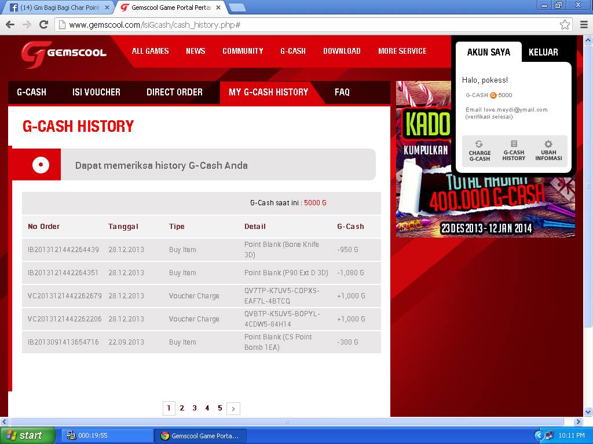The image size is (593, 444).
Task: Open a new browser tab
Action: point(237,8)
